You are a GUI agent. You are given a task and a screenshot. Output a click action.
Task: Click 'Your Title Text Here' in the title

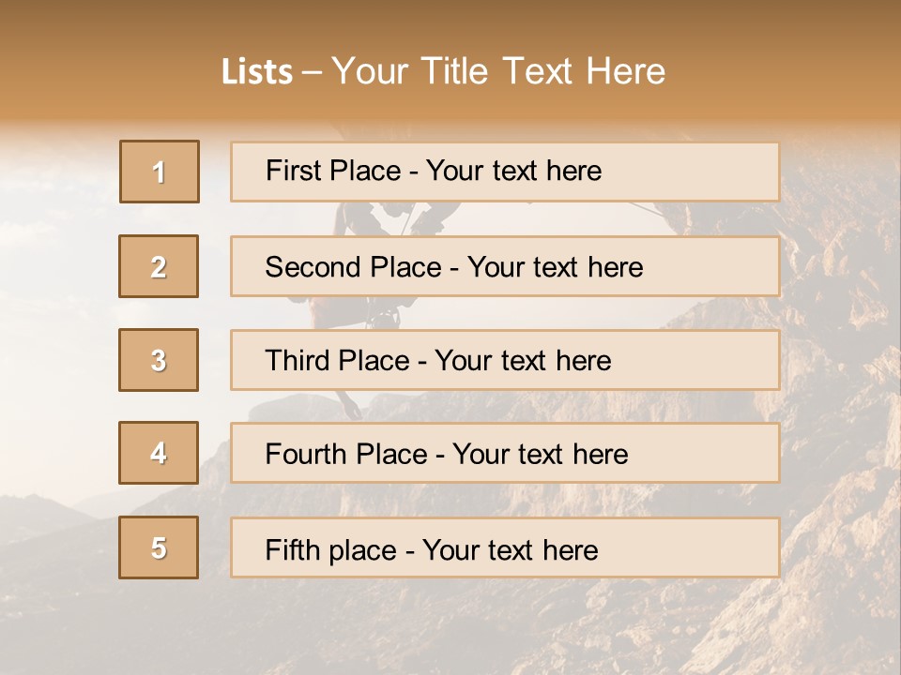[x=498, y=71]
